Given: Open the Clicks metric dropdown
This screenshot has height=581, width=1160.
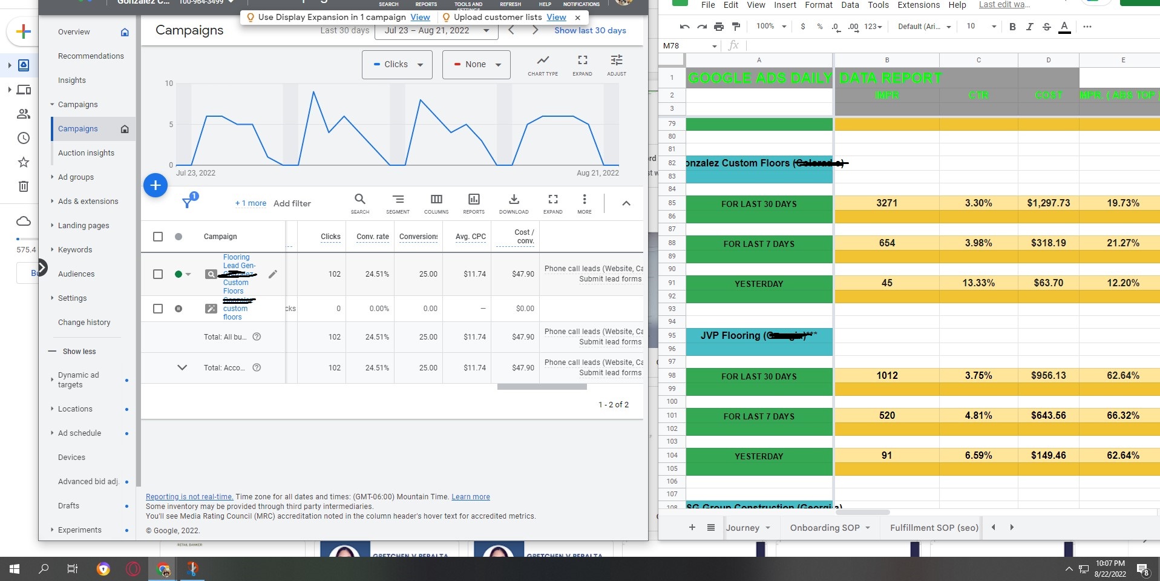Looking at the screenshot, I should (x=397, y=64).
